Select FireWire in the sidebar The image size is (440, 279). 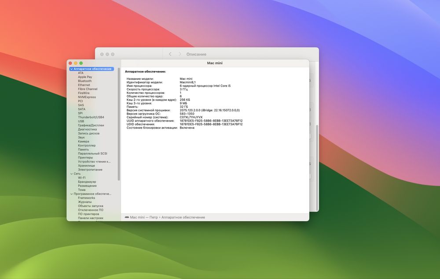(84, 93)
